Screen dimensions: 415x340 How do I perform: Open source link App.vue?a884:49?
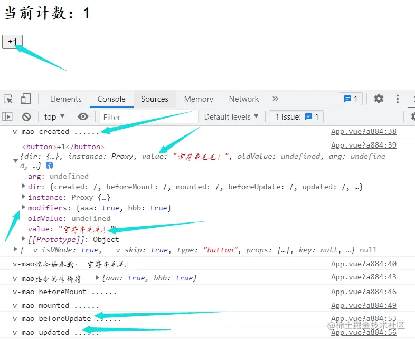(x=364, y=305)
